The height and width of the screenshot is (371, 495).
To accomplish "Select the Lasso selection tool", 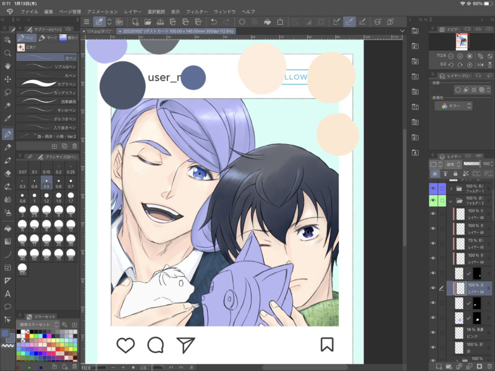I will tap(7, 92).
